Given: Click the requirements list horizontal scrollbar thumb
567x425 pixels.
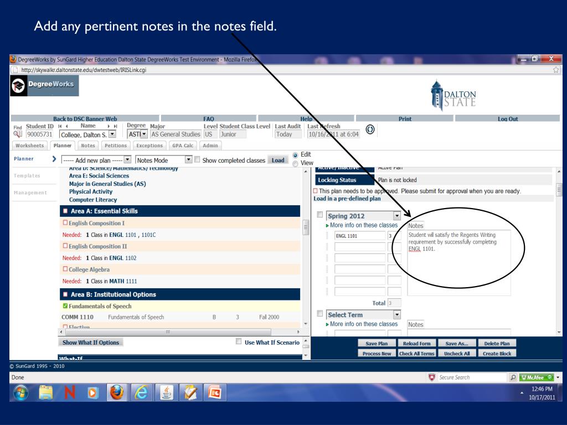Looking at the screenshot, I should click(x=168, y=331).
